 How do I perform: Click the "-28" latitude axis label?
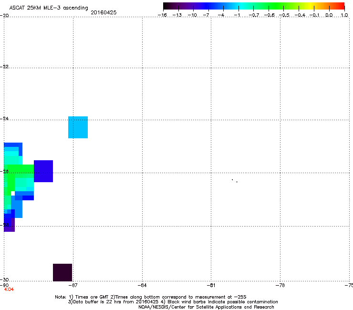coord(4,225)
